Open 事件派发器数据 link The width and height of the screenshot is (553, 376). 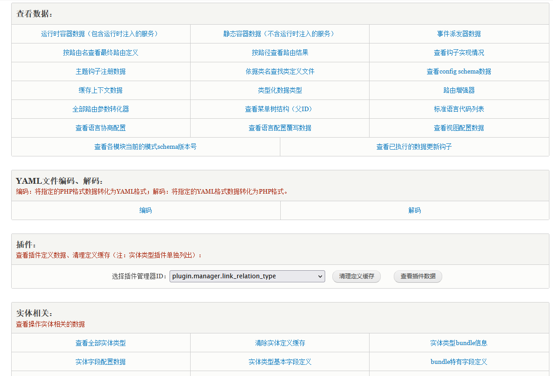[459, 34]
